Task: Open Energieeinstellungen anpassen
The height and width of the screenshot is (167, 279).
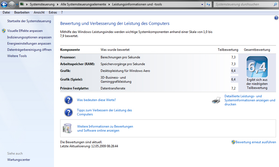Action: point(29,44)
